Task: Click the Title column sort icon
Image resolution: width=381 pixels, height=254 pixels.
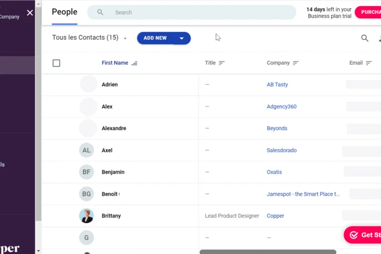Action: point(221,63)
